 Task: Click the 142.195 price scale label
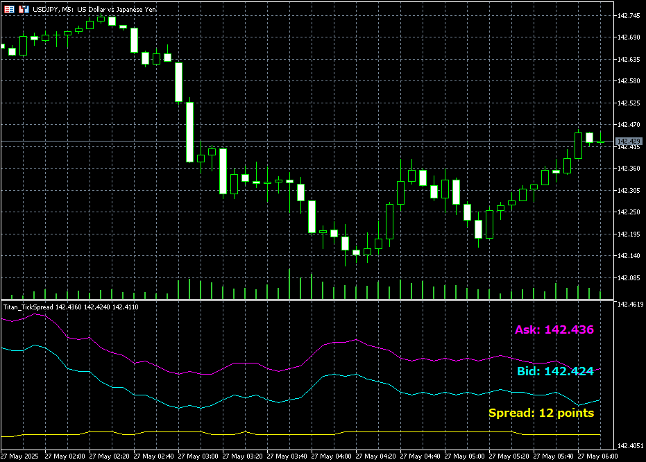[x=629, y=234]
